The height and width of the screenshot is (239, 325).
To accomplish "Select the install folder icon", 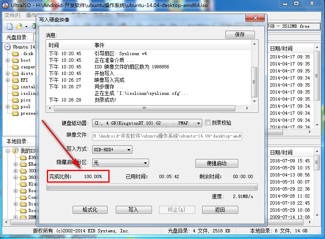I will pyautogui.click(x=15, y=87).
